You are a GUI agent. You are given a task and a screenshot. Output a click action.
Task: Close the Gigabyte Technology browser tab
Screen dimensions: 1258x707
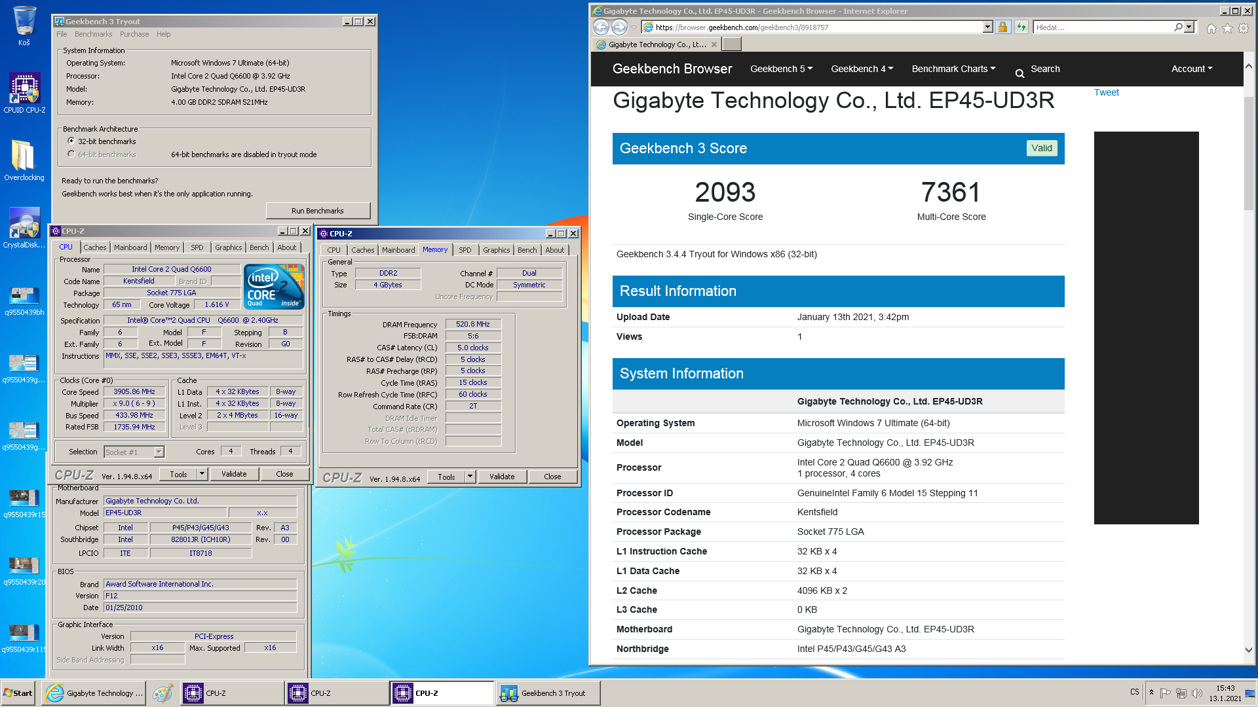[714, 45]
